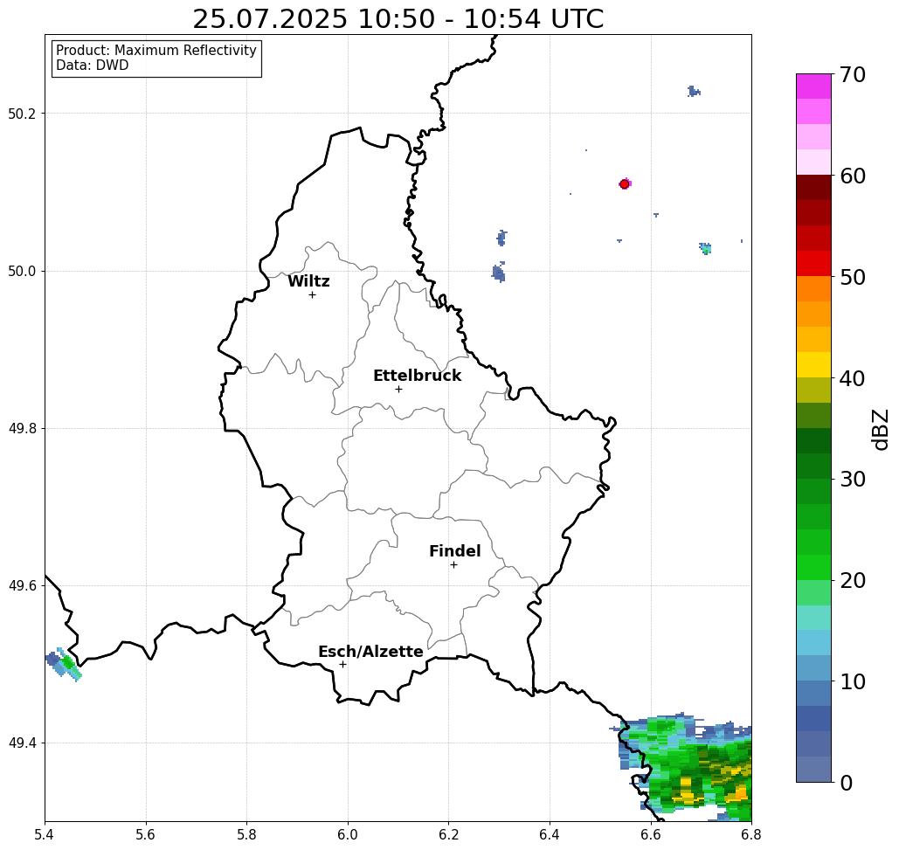This screenshot has width=899, height=850.
Task: Click the colorbar tick label 10
Action: pos(852,681)
